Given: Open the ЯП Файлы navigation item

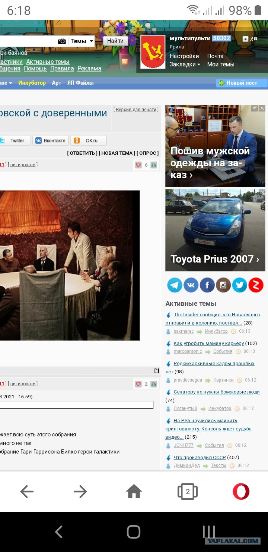Looking at the screenshot, I should (80, 83).
